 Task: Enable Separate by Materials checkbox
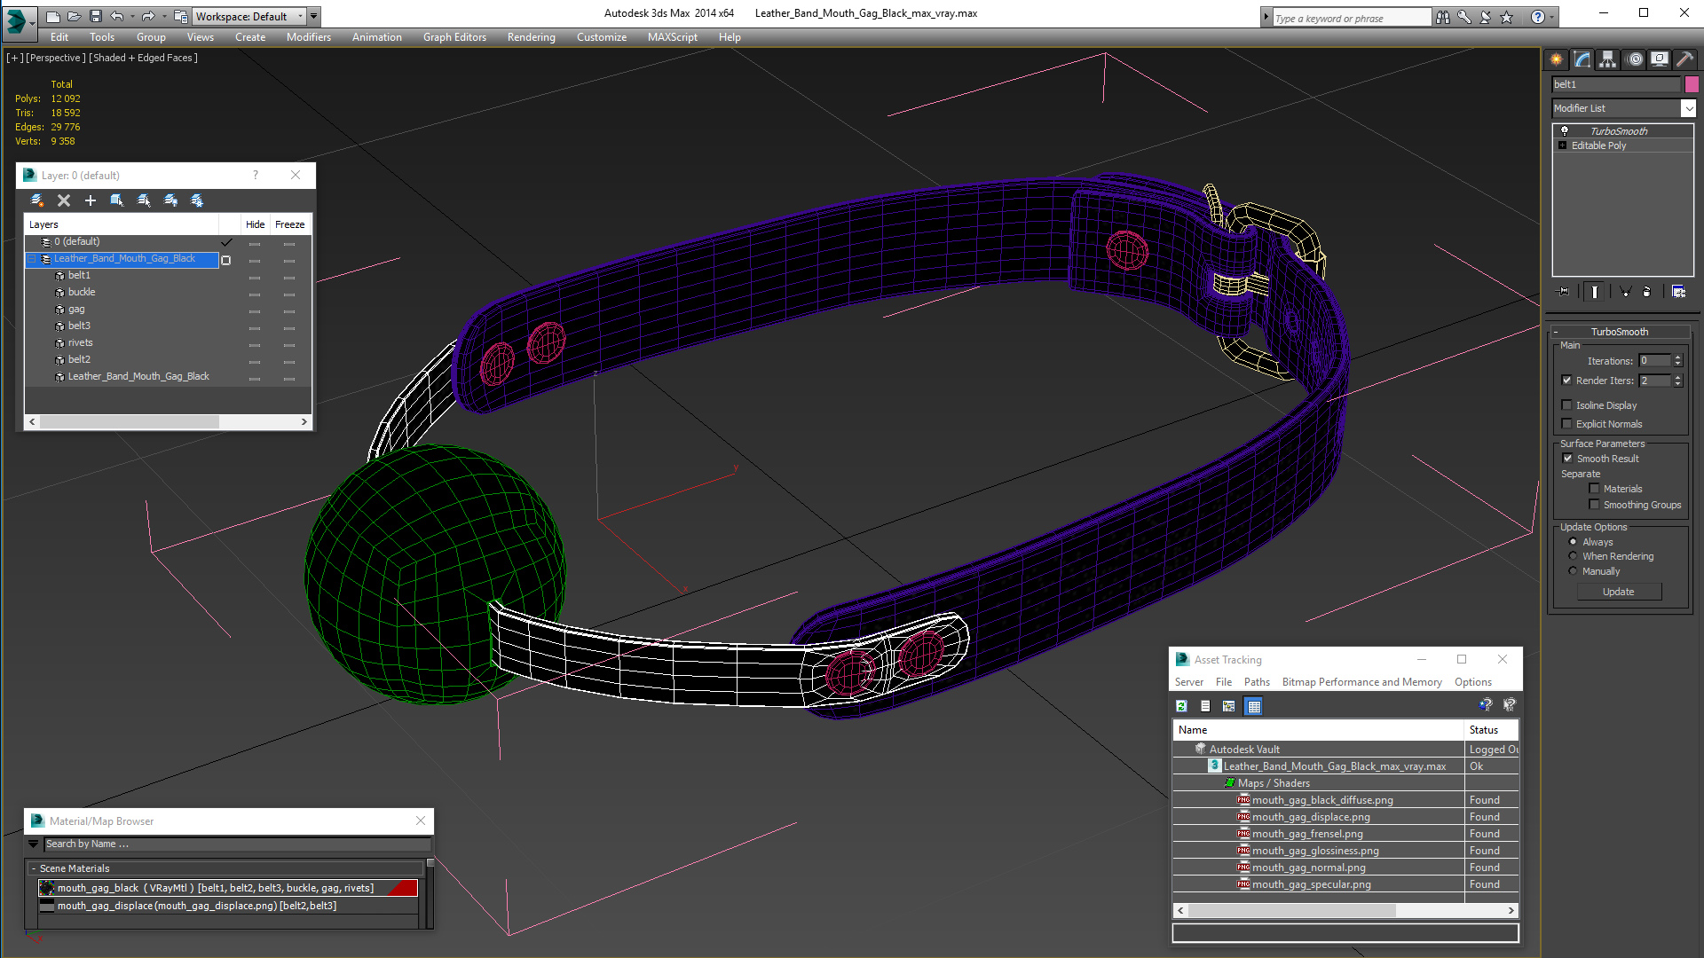pos(1594,489)
